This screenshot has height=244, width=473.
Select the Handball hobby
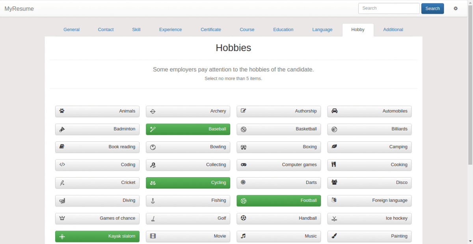coord(279,218)
